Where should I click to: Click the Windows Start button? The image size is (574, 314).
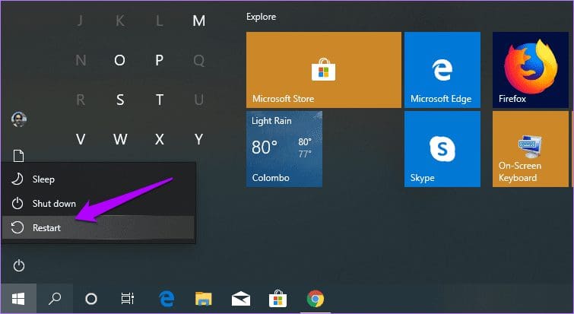coord(18,299)
